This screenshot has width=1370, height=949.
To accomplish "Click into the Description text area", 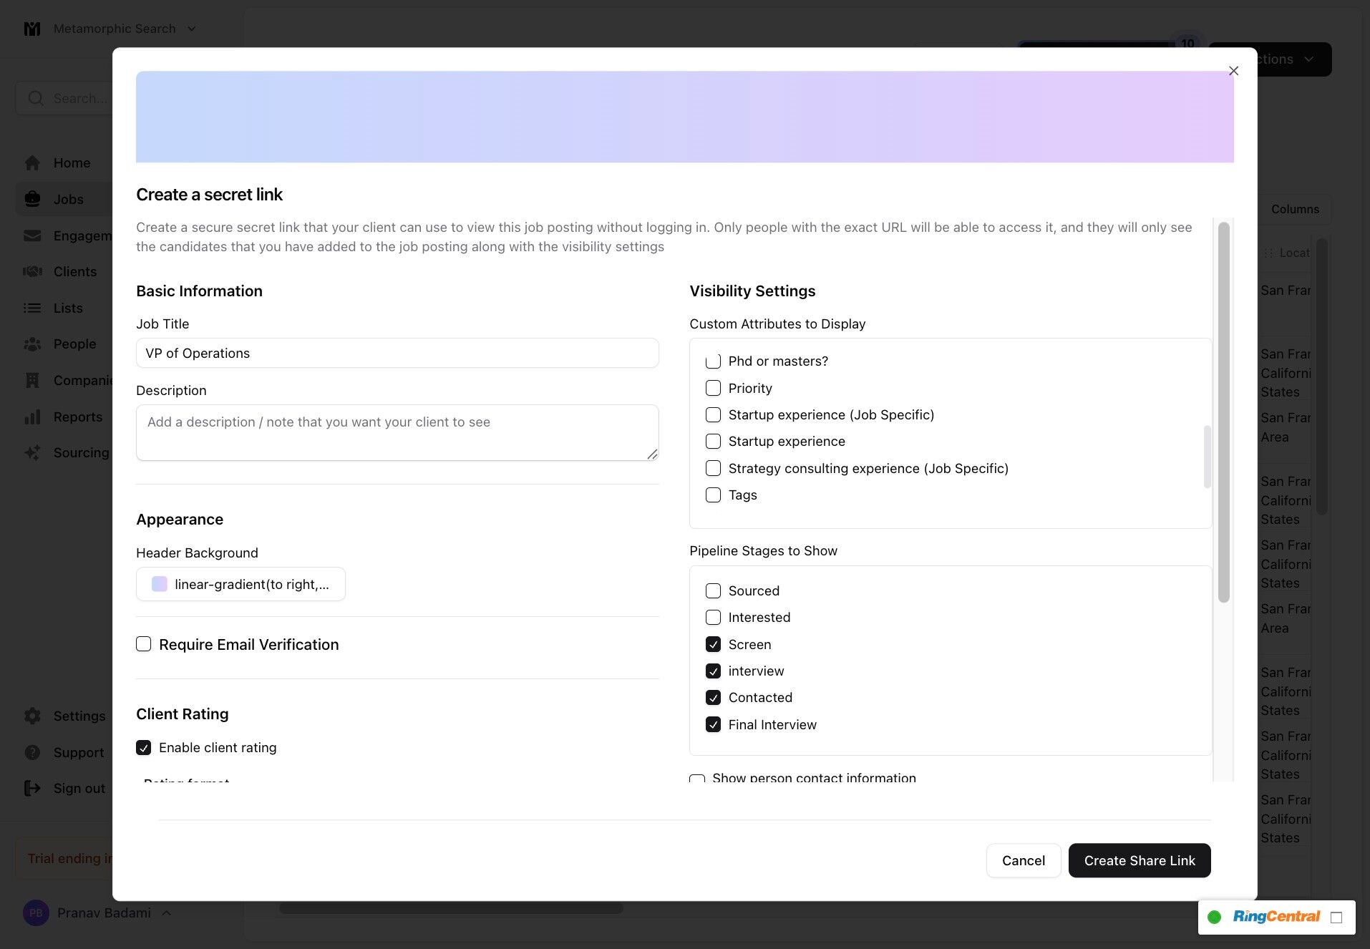I will tap(397, 432).
